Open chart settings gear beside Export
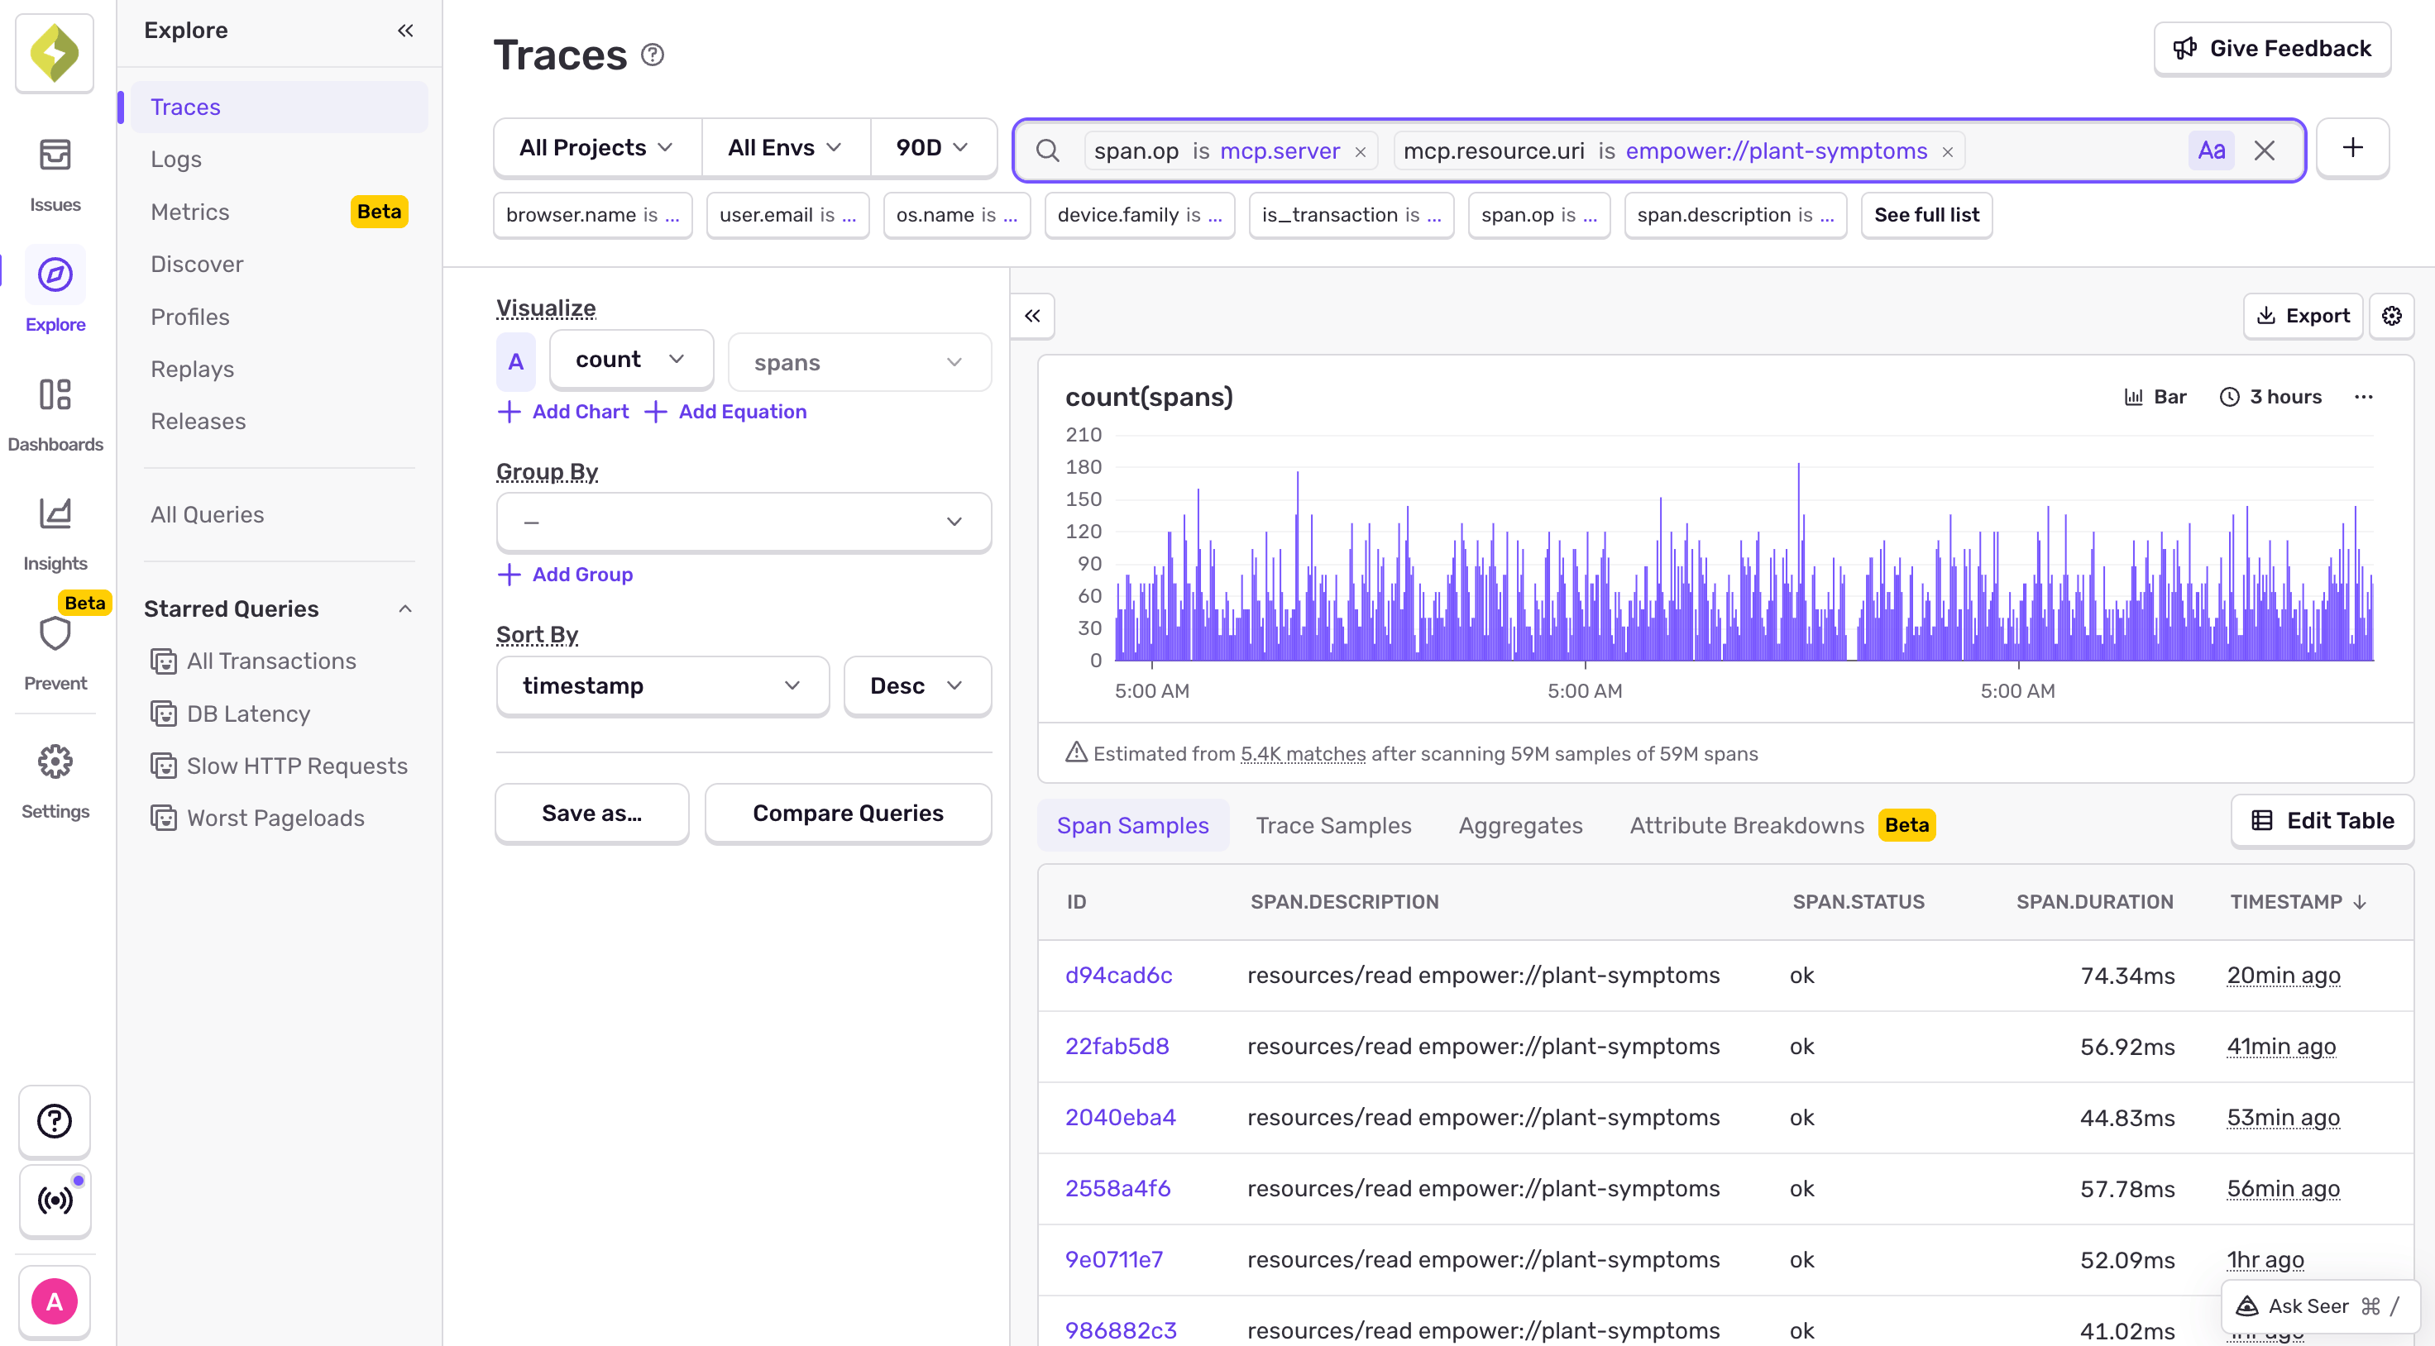 [2393, 316]
